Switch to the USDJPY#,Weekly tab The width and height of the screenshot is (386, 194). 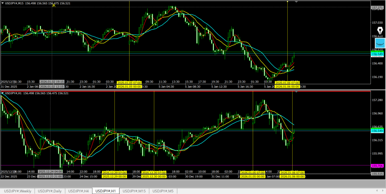pos(18,191)
